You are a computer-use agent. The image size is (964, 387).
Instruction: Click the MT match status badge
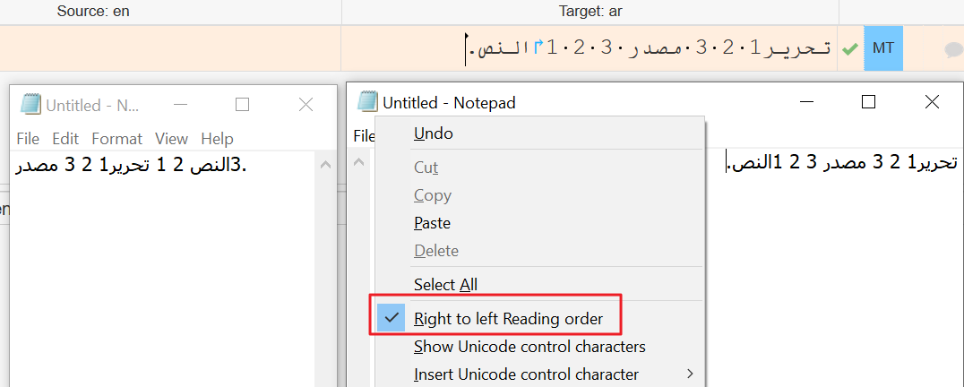(x=882, y=47)
